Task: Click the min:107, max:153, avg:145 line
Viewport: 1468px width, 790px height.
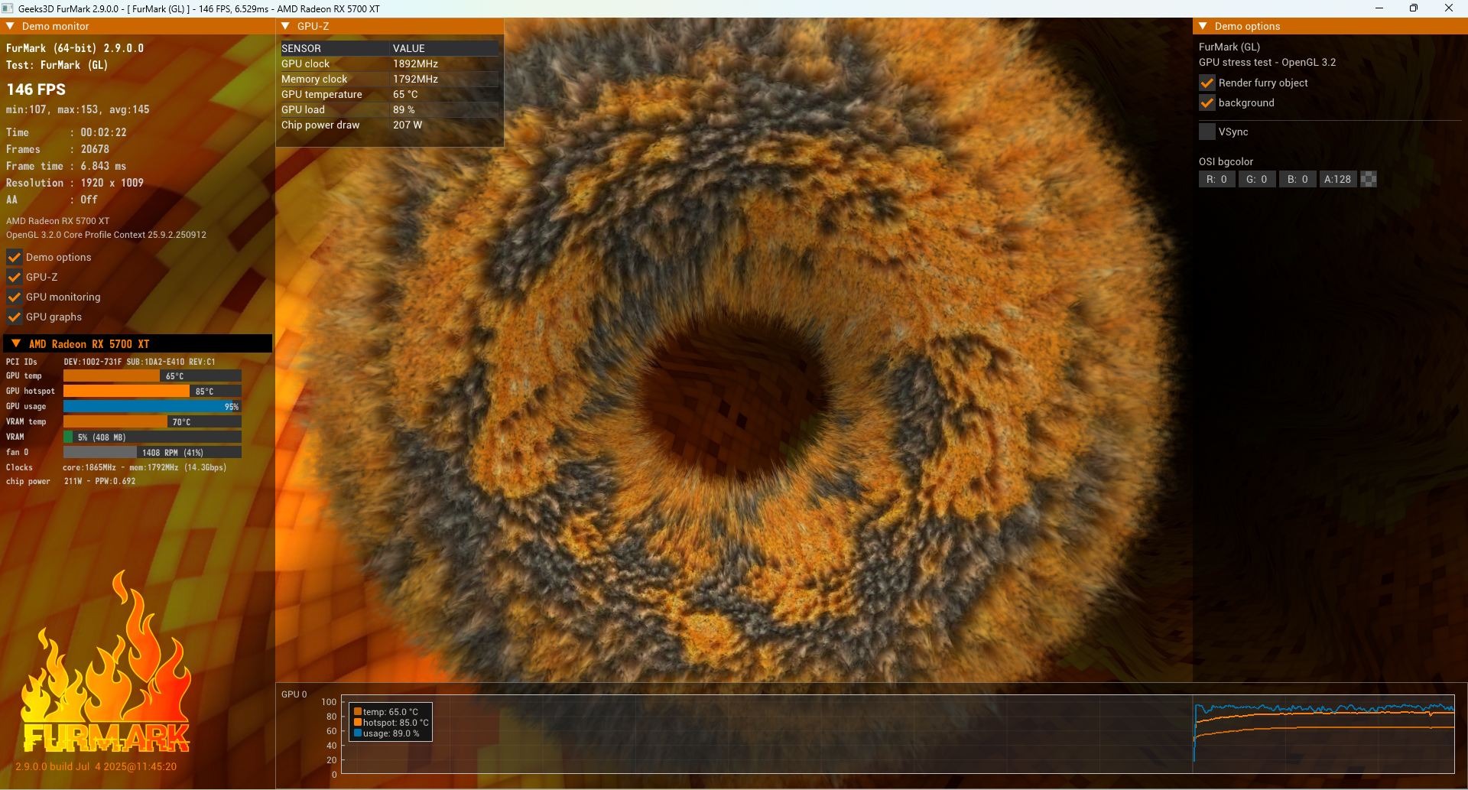Action: point(78,109)
